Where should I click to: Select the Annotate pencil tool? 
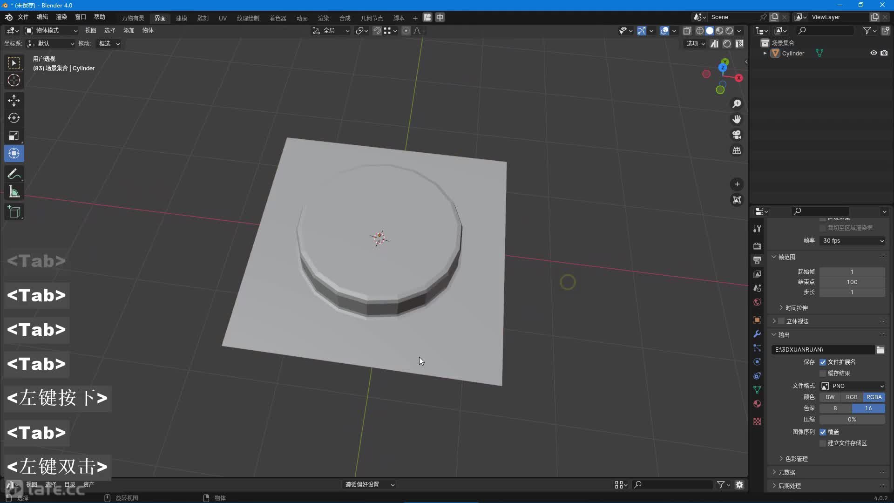click(x=14, y=174)
